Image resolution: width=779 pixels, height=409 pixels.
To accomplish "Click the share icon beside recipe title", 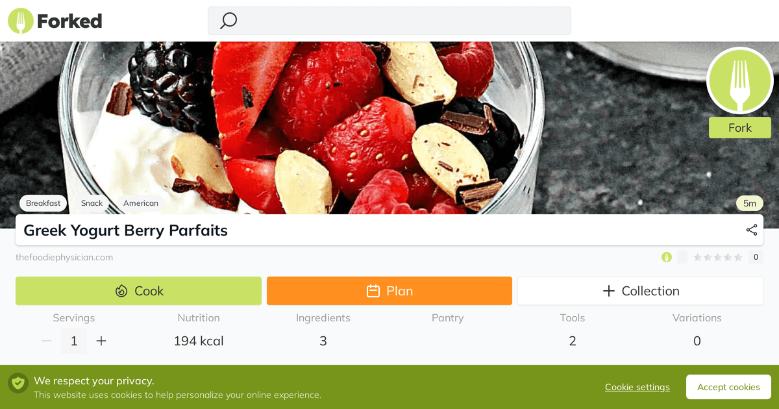I will pos(752,230).
